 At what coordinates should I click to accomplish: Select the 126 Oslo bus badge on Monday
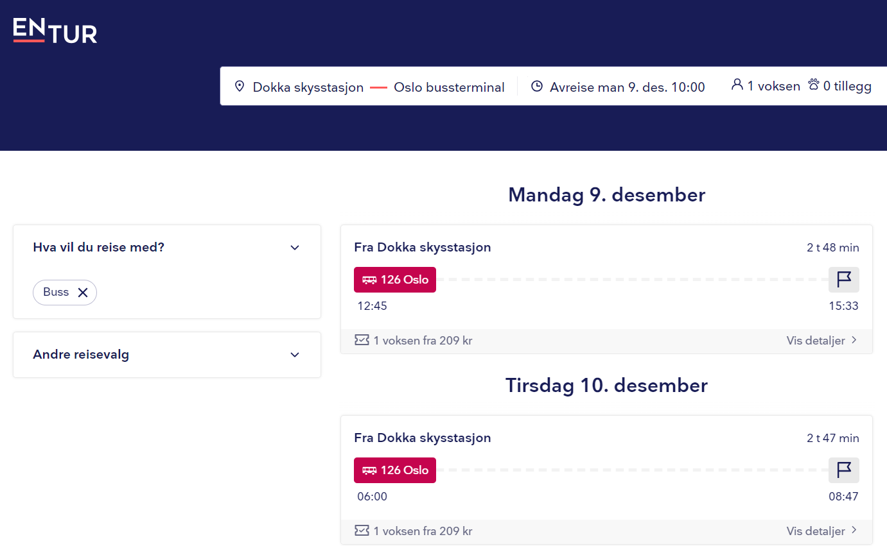(x=395, y=280)
